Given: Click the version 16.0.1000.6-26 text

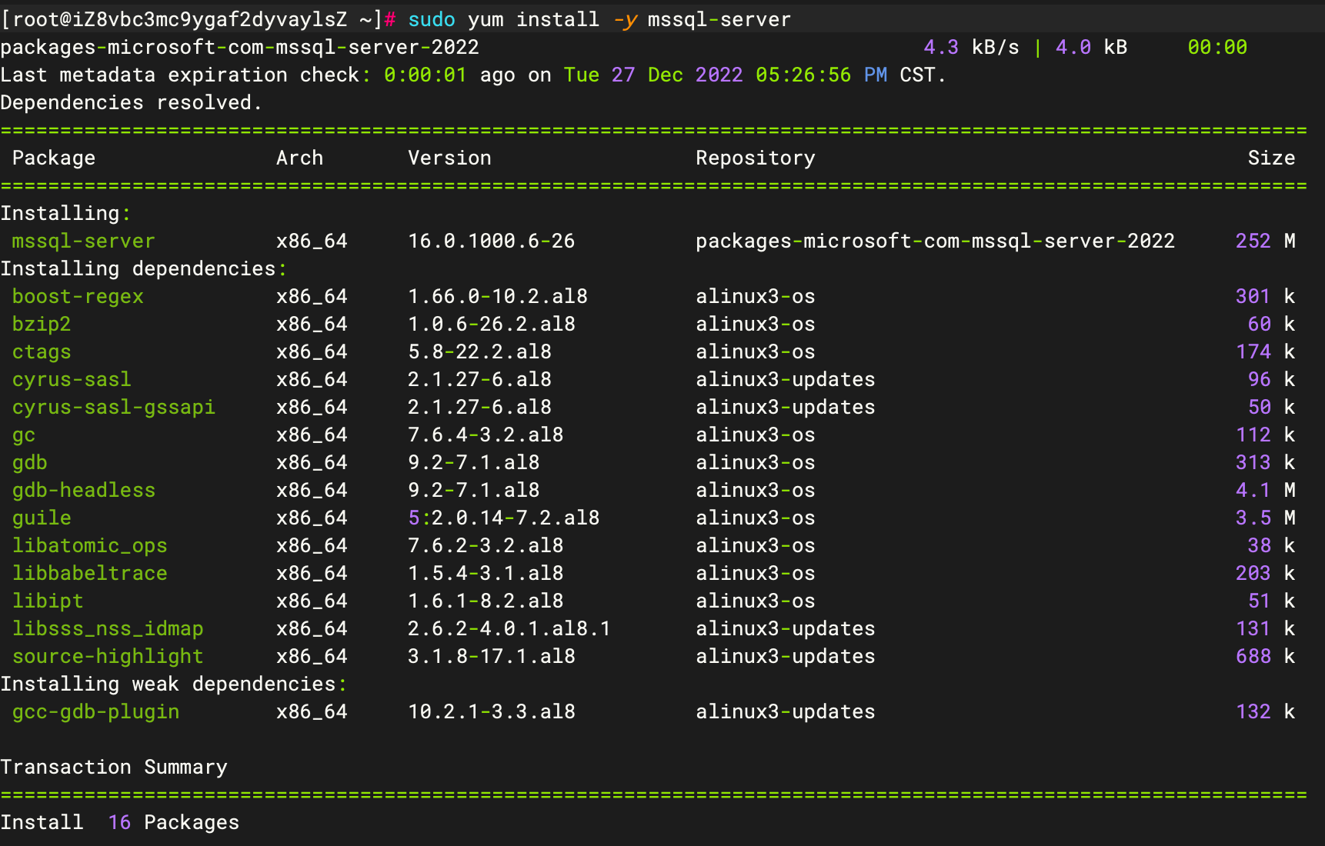Looking at the screenshot, I should tap(491, 241).
